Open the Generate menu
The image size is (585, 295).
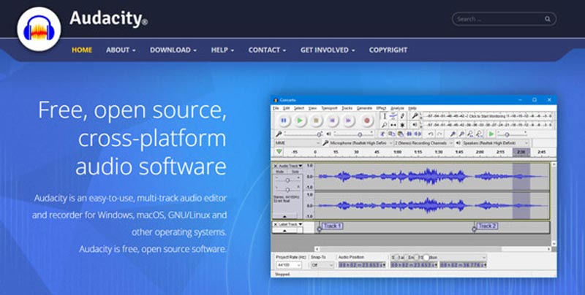[364, 108]
